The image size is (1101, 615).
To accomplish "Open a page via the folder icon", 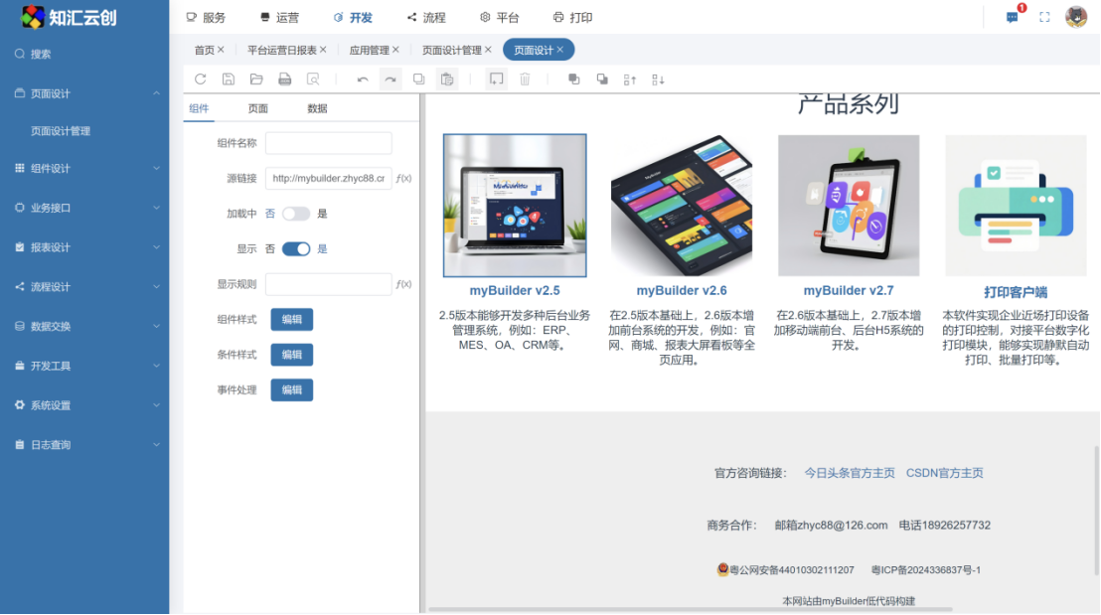I will coord(256,79).
